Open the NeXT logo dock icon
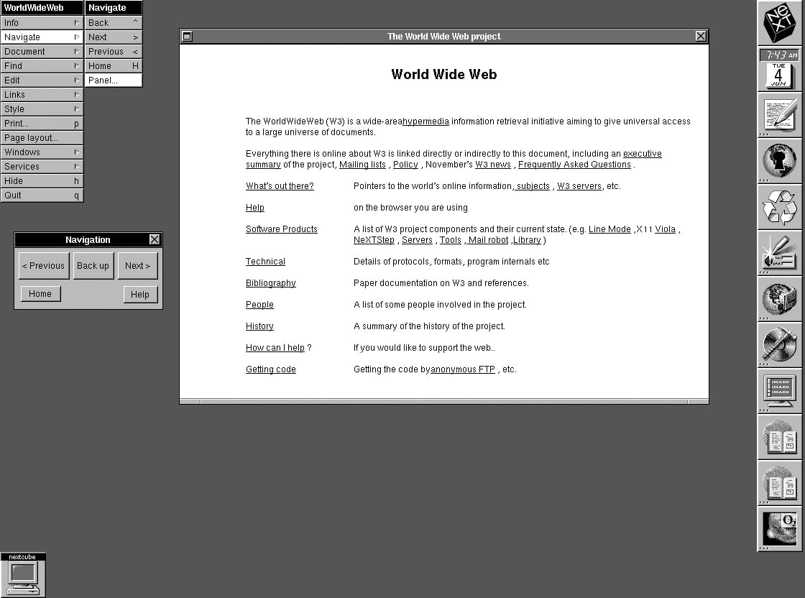This screenshot has height=598, width=805. pyautogui.click(x=779, y=23)
